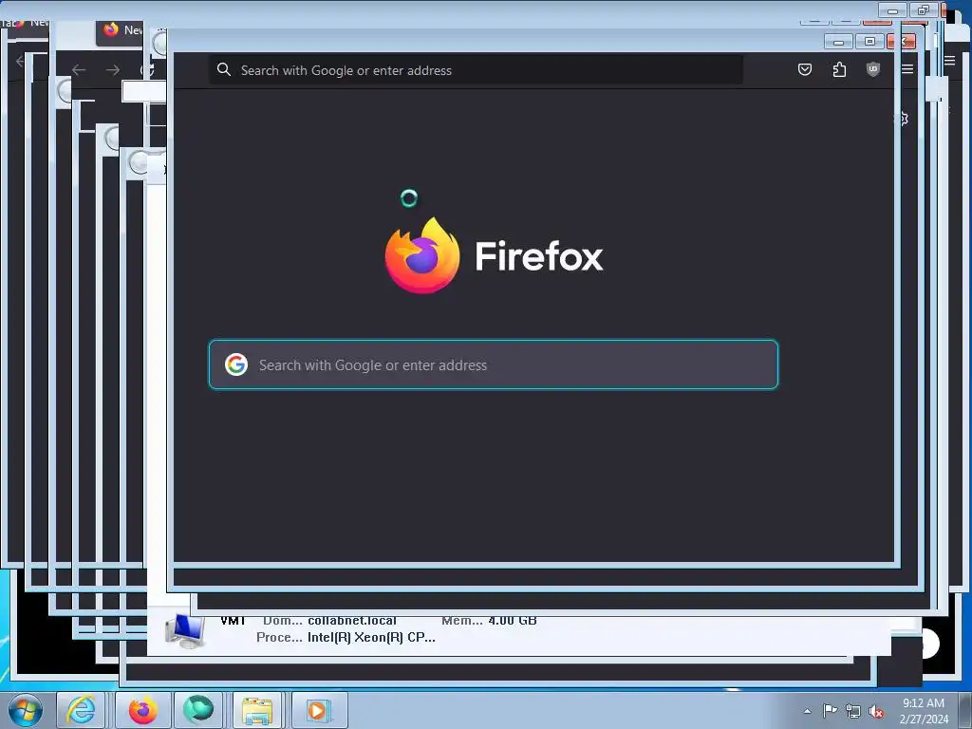972x729 pixels.
Task: Click the Show desktop strip
Action: pyautogui.click(x=965, y=710)
